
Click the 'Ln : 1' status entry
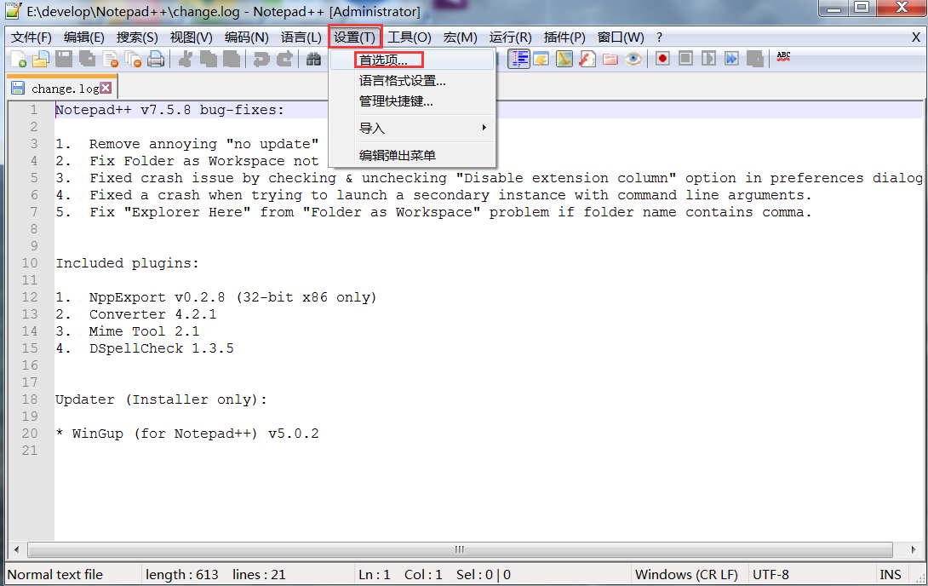374,575
